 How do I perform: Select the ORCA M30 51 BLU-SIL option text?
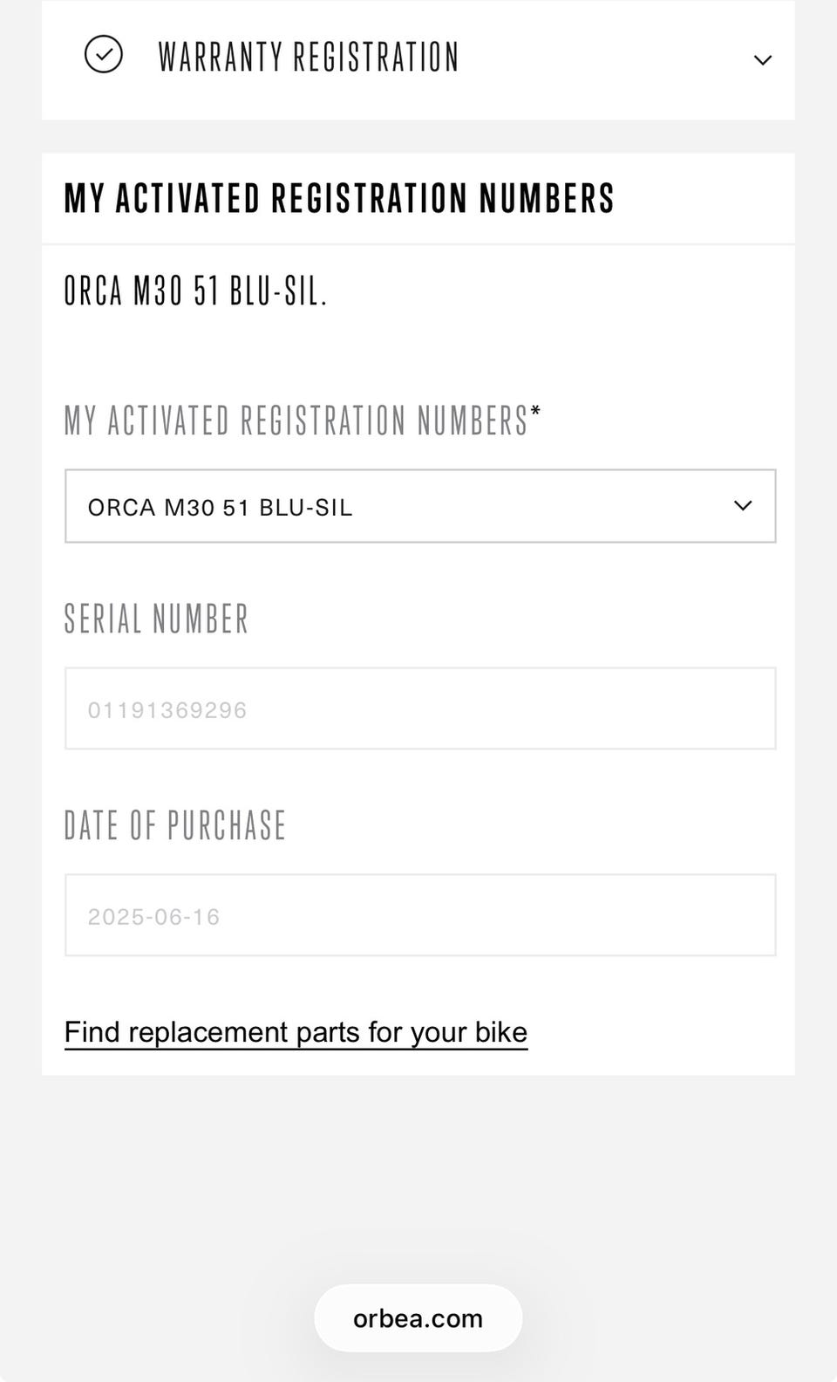(220, 508)
